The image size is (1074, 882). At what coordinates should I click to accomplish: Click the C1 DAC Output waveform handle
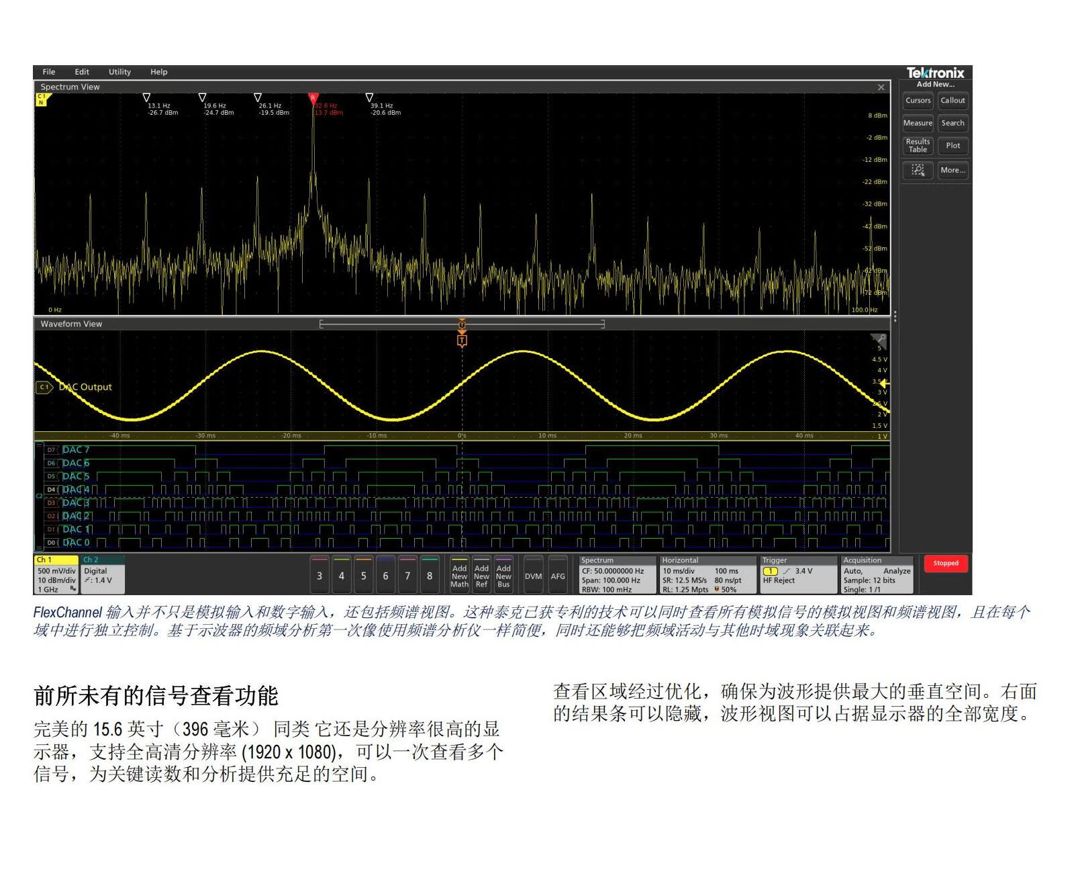tap(44, 388)
